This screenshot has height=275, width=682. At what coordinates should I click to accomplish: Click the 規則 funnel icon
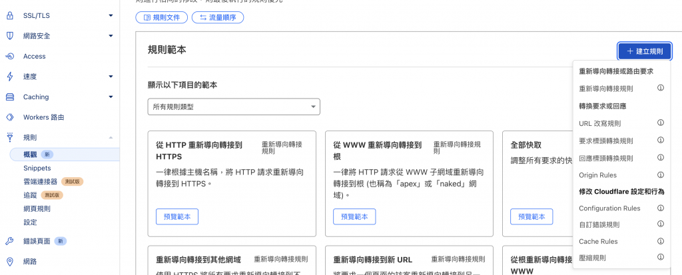point(9,137)
